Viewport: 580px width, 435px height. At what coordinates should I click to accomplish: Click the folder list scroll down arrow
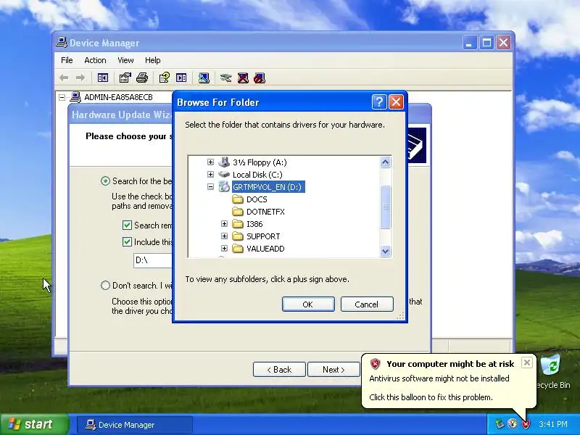pyautogui.click(x=385, y=251)
